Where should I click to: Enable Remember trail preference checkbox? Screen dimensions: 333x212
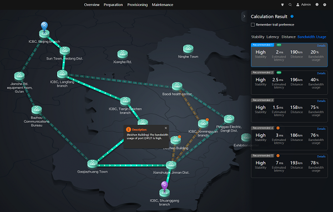point(253,24)
